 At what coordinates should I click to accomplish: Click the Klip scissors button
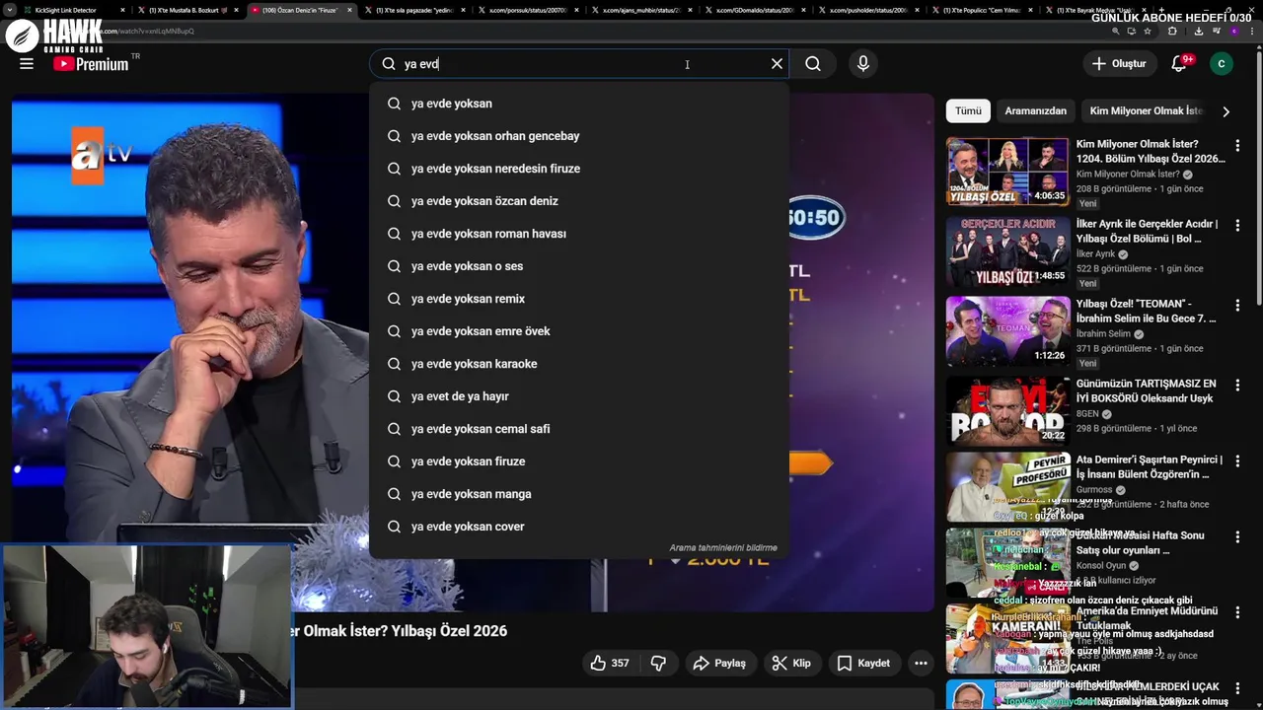coord(791,663)
